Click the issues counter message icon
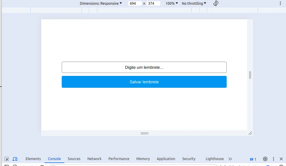Image resolution: width=286 pixels, height=166 pixels. [x=253, y=159]
